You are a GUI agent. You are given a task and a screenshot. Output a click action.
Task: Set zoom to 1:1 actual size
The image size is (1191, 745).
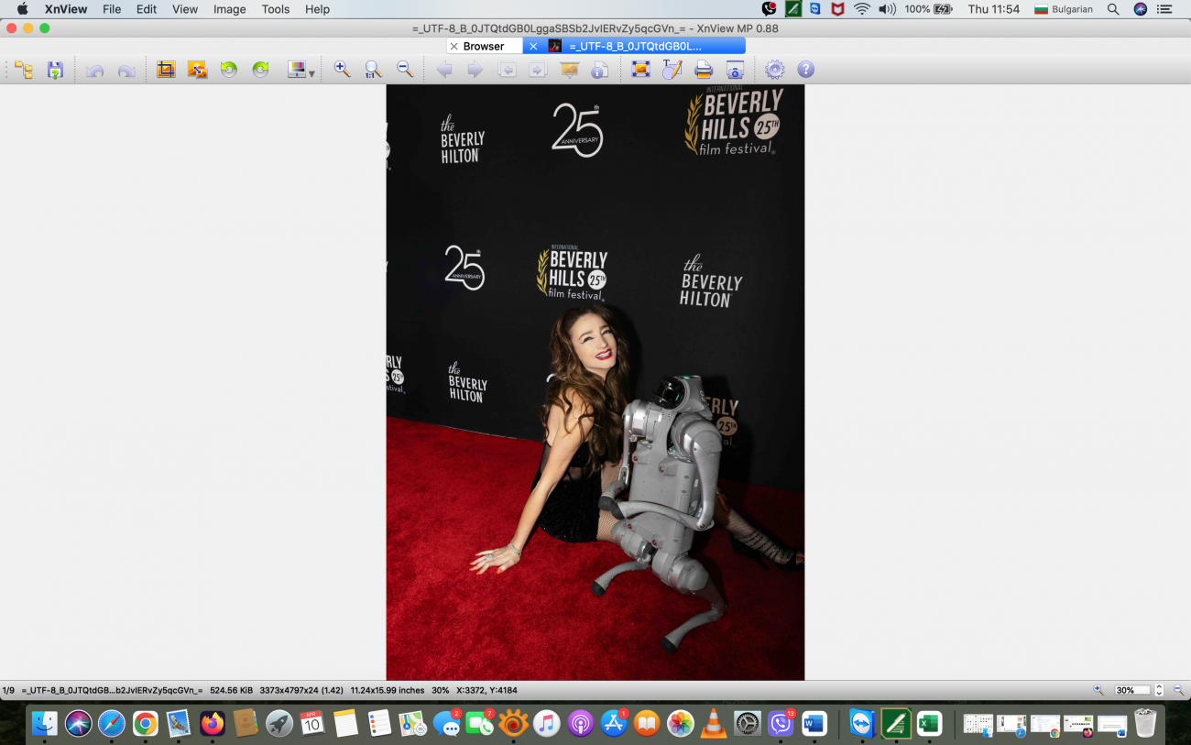[373, 70]
